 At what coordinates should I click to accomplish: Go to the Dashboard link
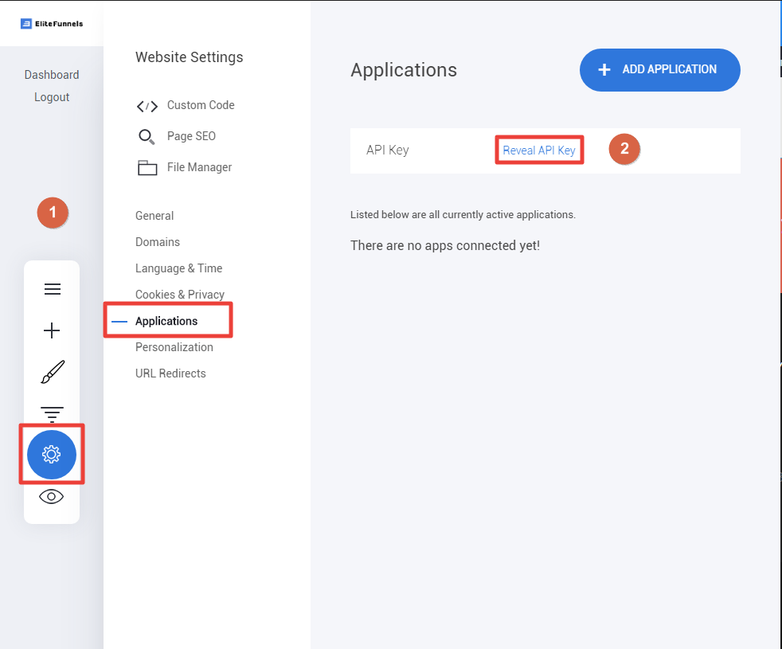coord(52,75)
